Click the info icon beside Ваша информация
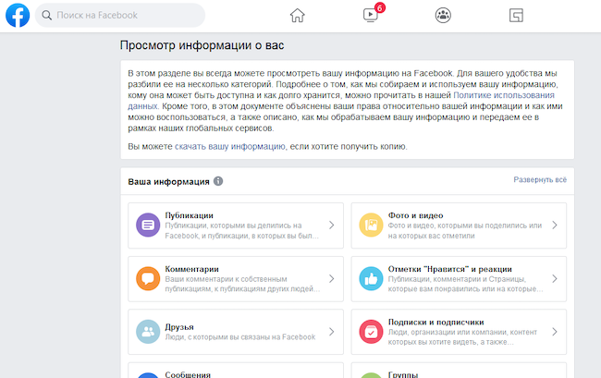601x378 pixels. click(x=218, y=181)
